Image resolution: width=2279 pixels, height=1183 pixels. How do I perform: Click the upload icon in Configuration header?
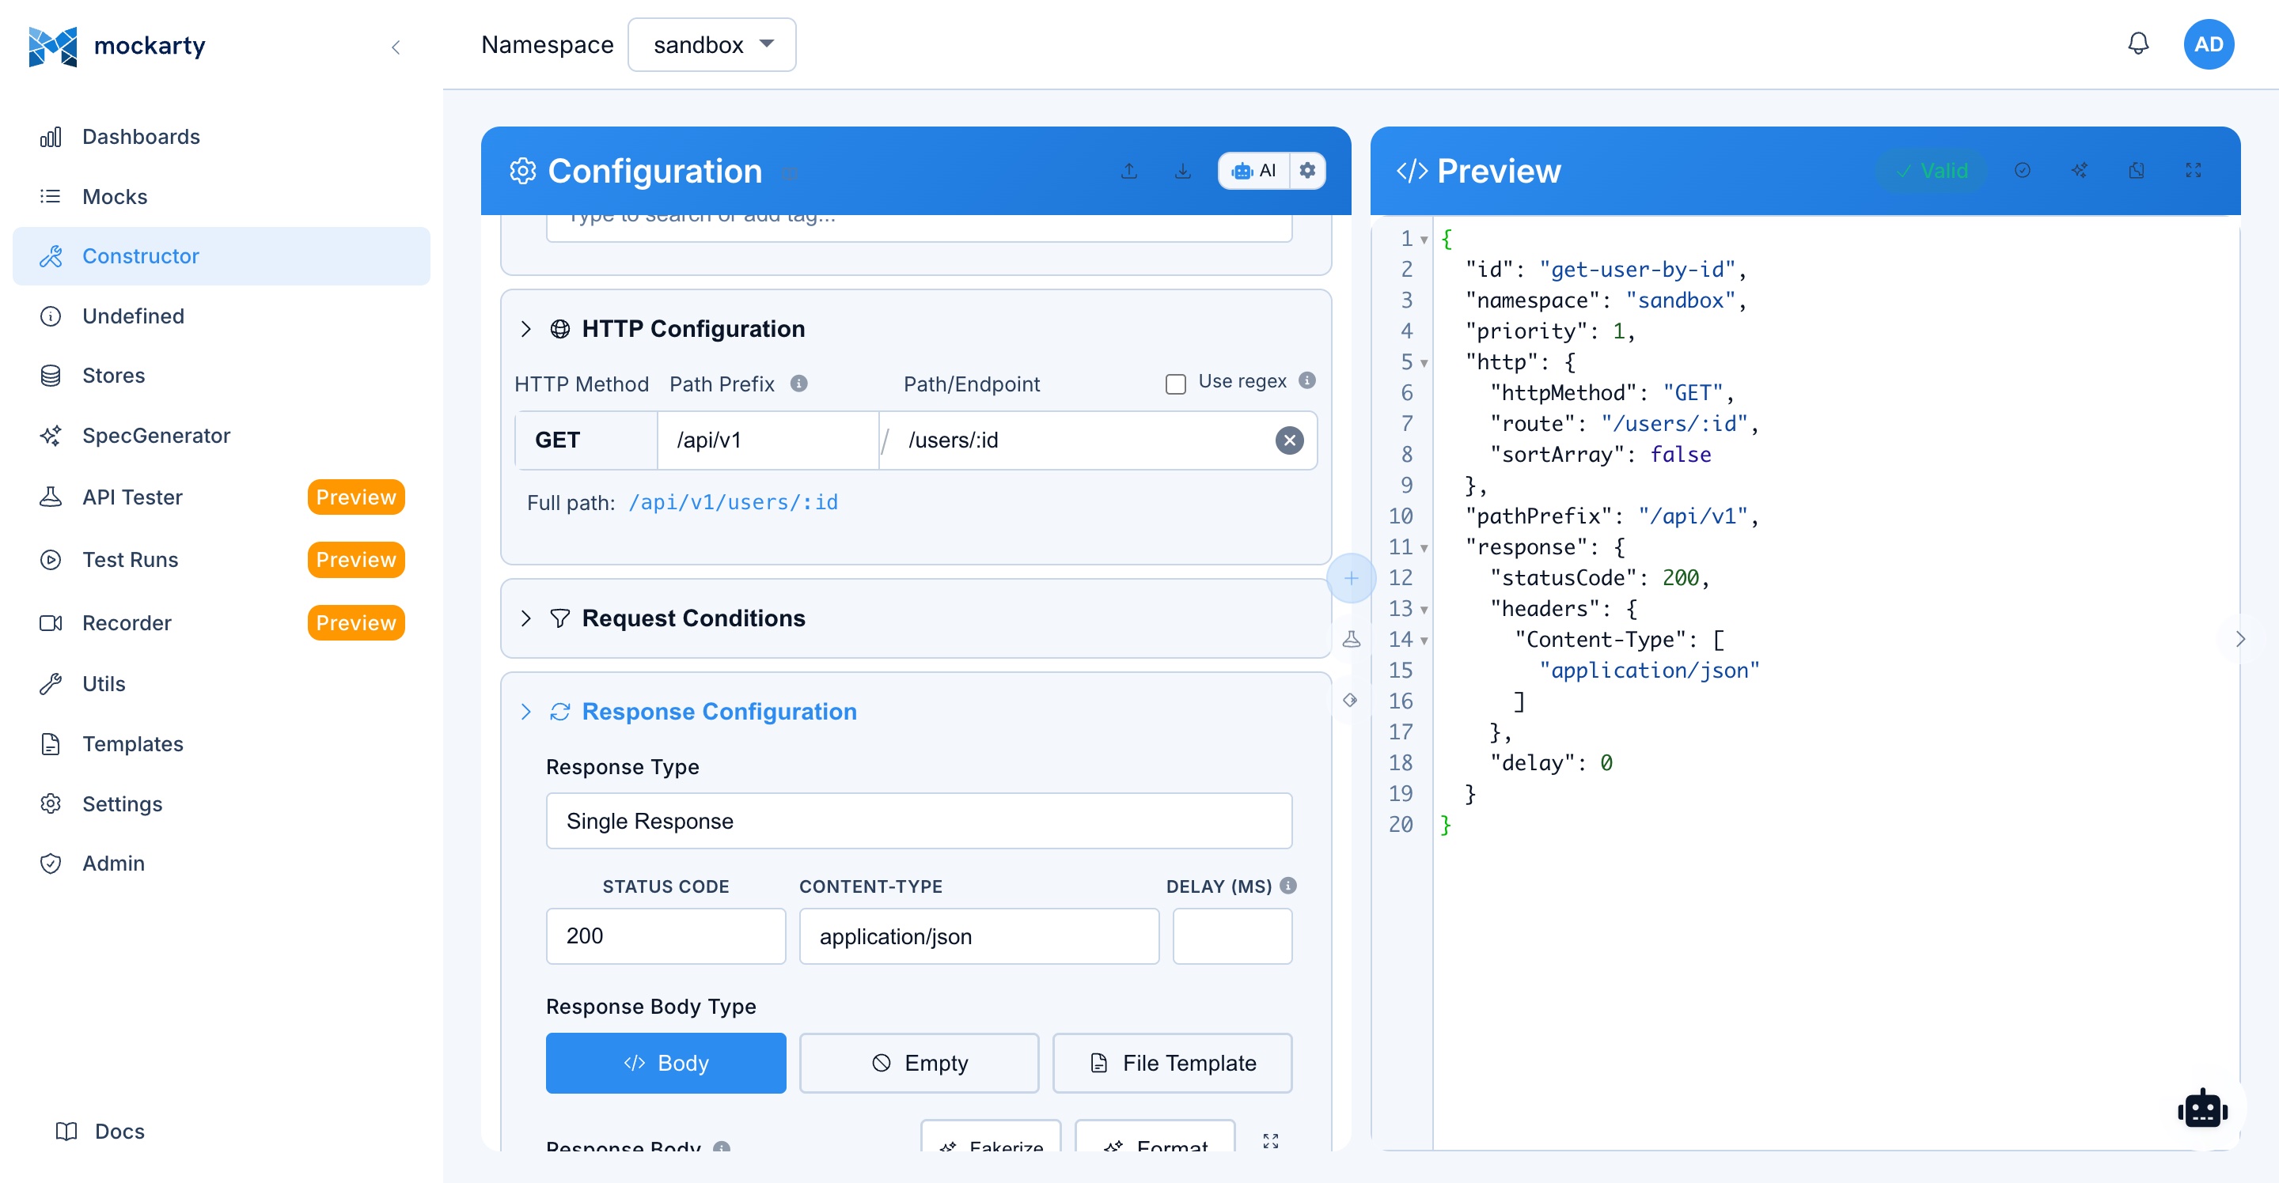(x=1129, y=171)
